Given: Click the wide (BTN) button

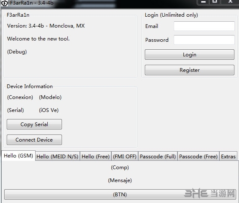Looking at the screenshot, I should click(x=120, y=194).
